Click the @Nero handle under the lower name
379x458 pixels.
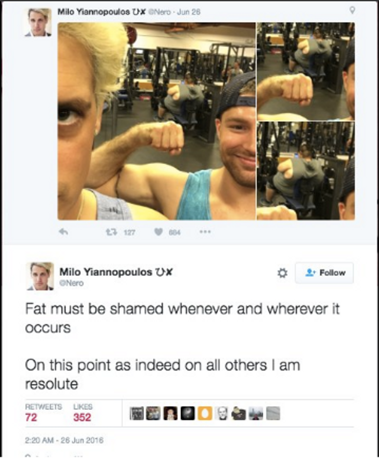[x=72, y=283]
